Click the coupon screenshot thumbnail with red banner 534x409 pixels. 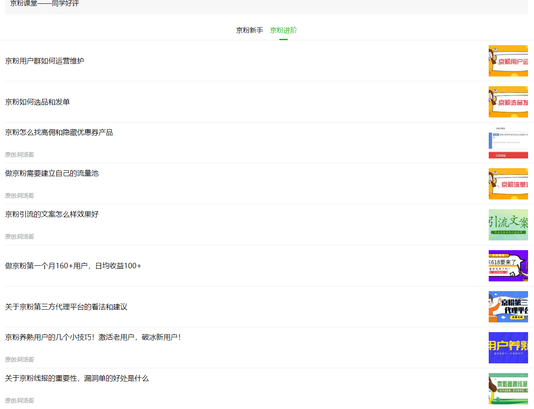(508, 143)
